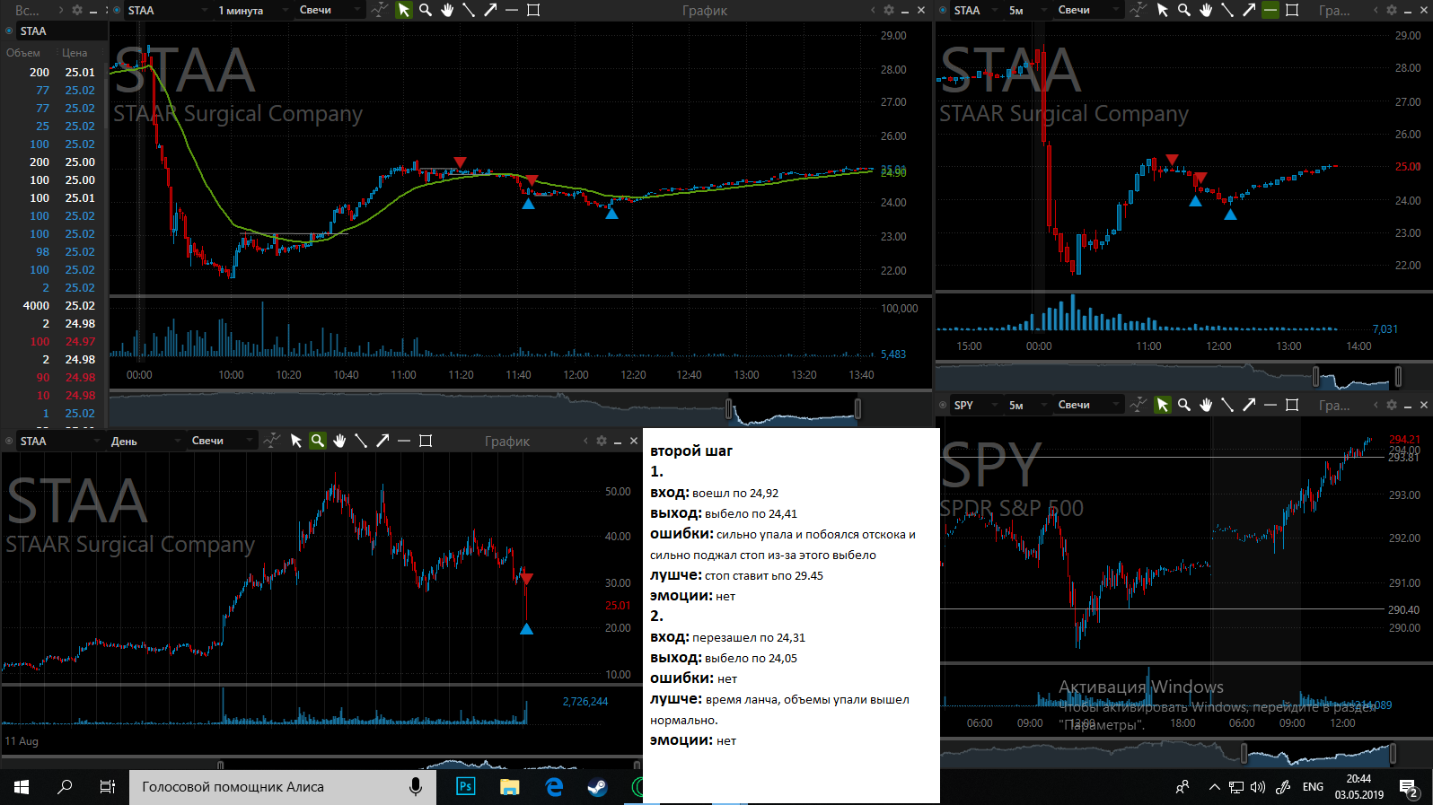
Task: Toggle link indicator of 5m STAA chart
Action: click(943, 10)
